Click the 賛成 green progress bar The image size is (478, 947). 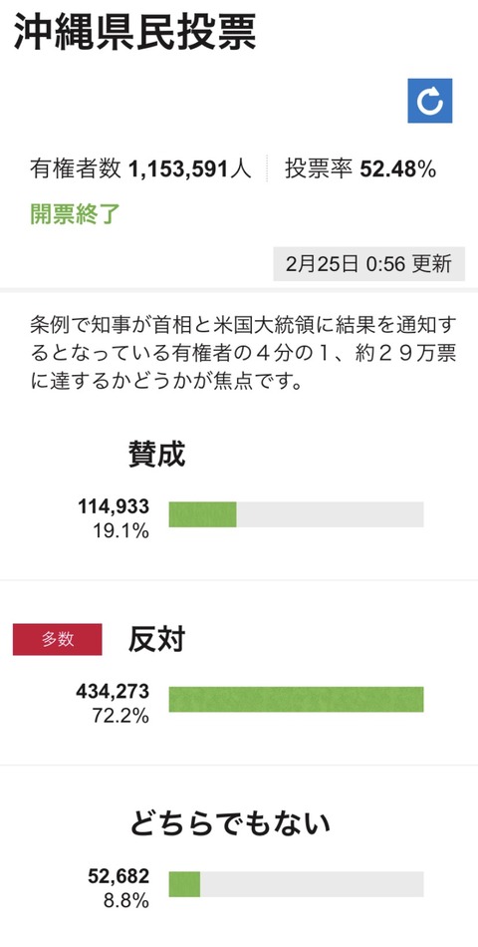(x=202, y=514)
